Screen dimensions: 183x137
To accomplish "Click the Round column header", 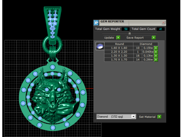I will pos(119,44).
